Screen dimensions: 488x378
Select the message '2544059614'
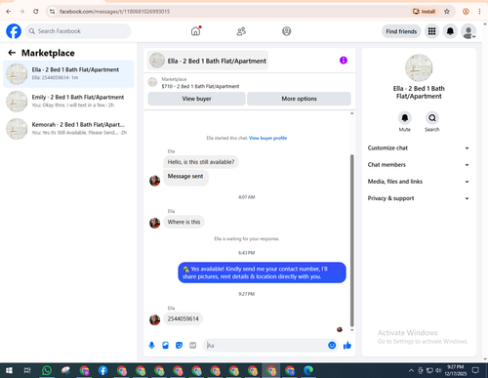(x=183, y=318)
